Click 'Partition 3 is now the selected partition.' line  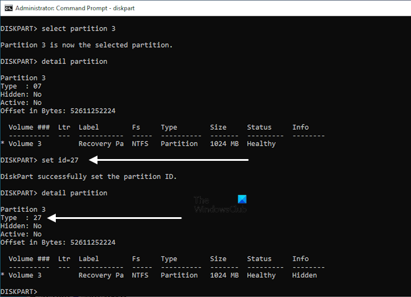86,45
